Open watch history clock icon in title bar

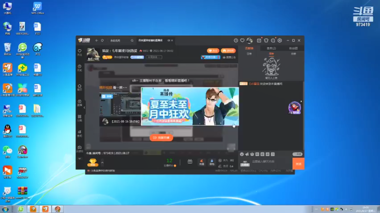click(x=236, y=41)
